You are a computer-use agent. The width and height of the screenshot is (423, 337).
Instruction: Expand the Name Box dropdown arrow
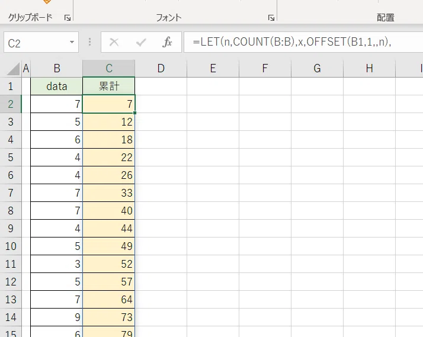(72, 42)
